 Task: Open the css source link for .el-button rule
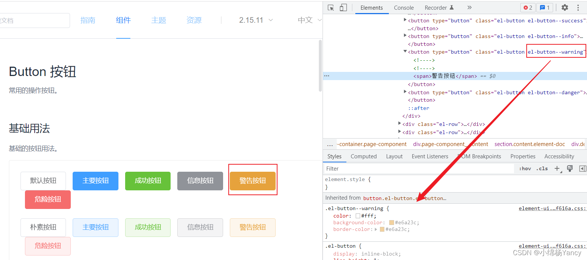click(552, 246)
